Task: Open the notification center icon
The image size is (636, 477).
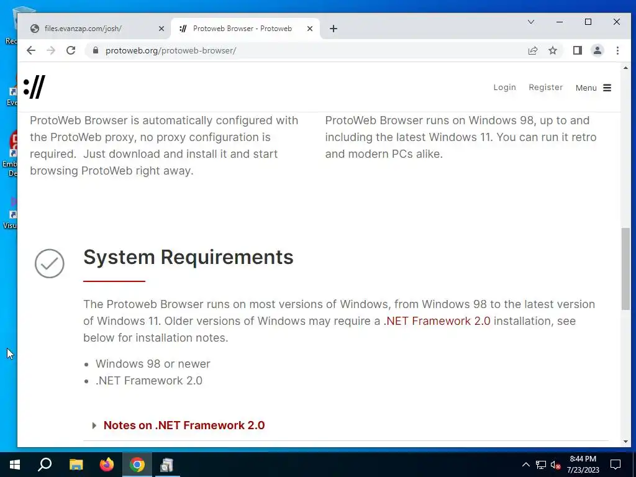Action: pyautogui.click(x=616, y=465)
